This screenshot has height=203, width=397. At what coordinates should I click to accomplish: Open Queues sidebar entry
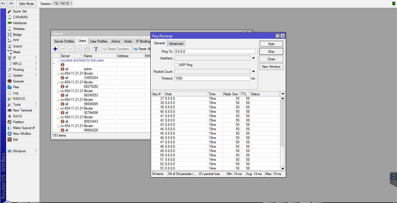(18, 81)
